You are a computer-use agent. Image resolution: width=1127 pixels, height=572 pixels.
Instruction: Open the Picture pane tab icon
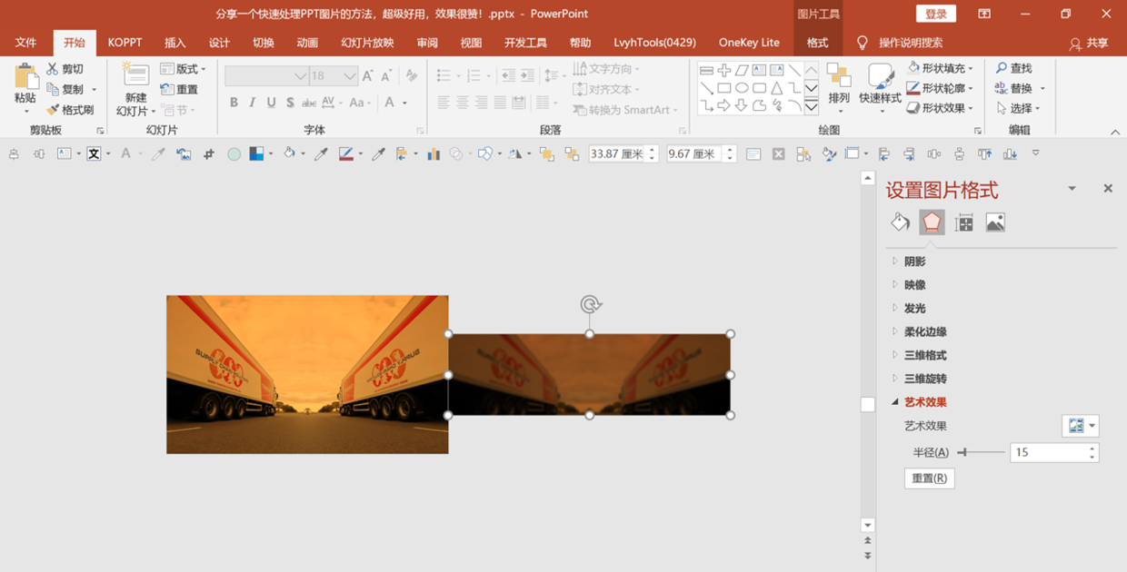pyautogui.click(x=995, y=222)
